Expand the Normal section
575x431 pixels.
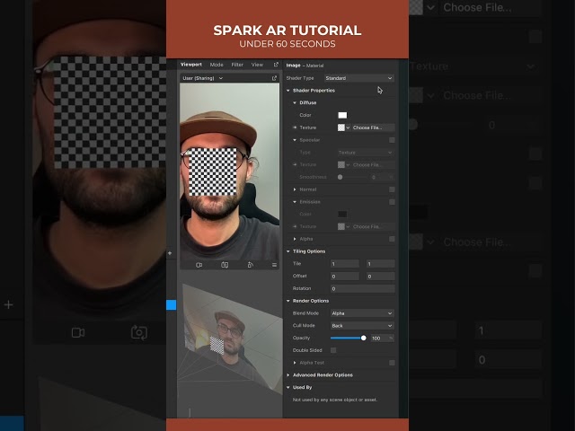point(295,189)
